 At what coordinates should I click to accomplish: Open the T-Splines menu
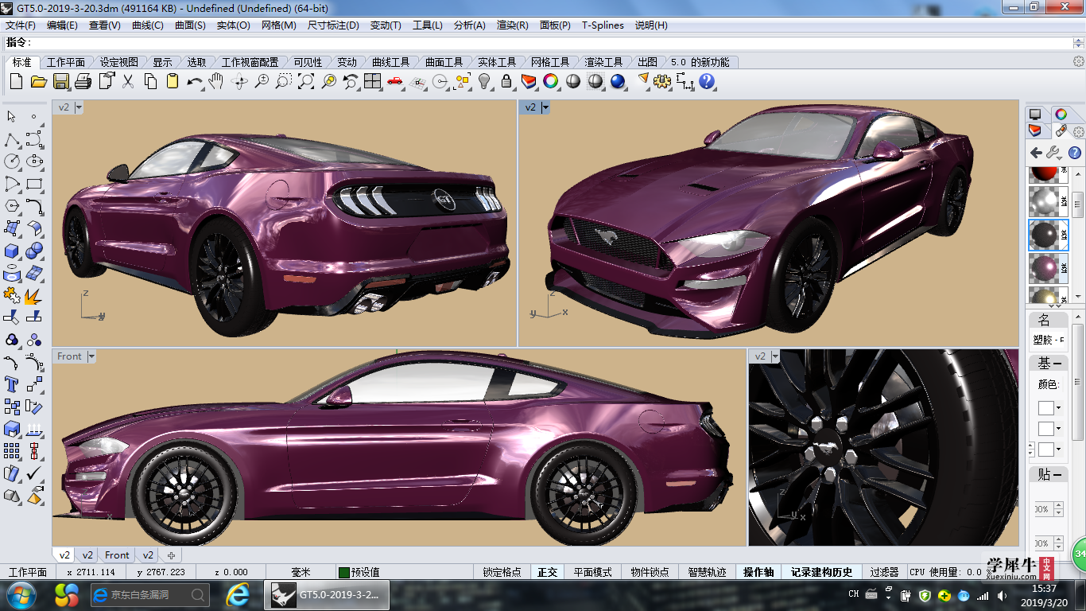click(603, 25)
